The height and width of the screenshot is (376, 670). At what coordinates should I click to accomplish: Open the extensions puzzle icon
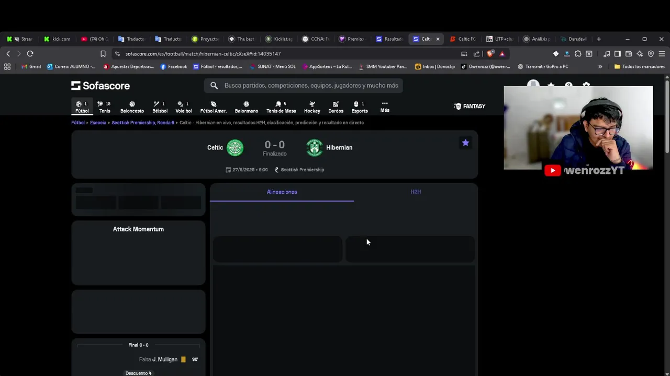[578, 54]
